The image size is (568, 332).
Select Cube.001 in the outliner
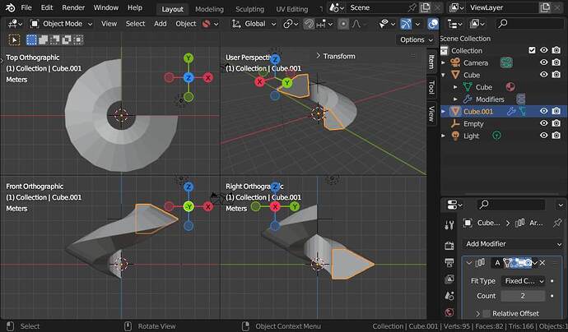pos(478,112)
